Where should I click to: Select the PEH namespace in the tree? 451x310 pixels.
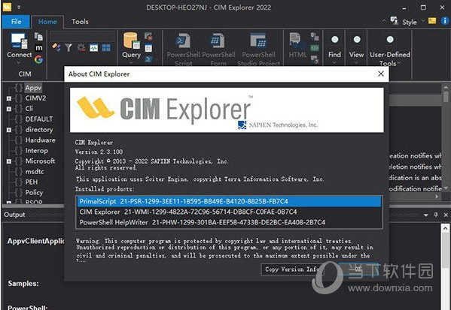pos(32,182)
